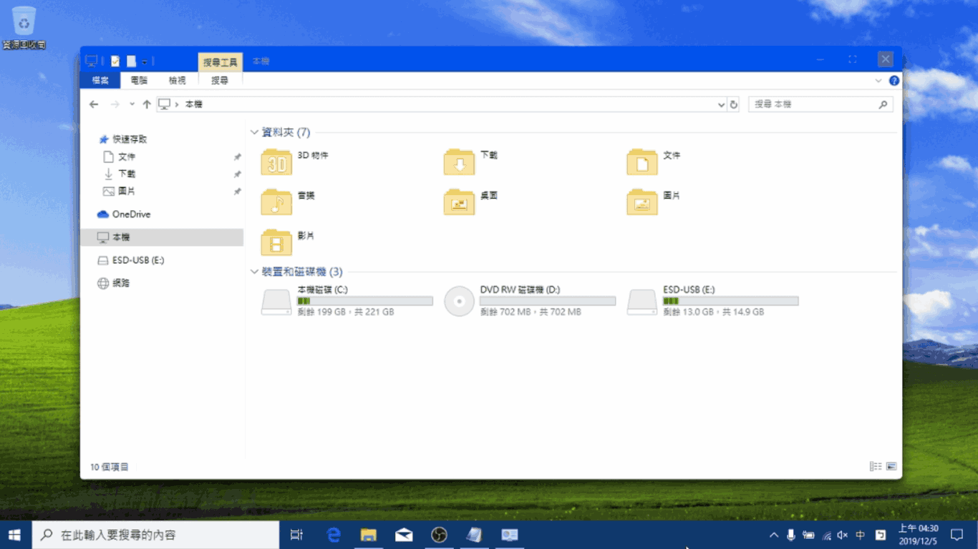Select 文件 in the navigation pane
The width and height of the screenshot is (978, 549).
point(127,157)
